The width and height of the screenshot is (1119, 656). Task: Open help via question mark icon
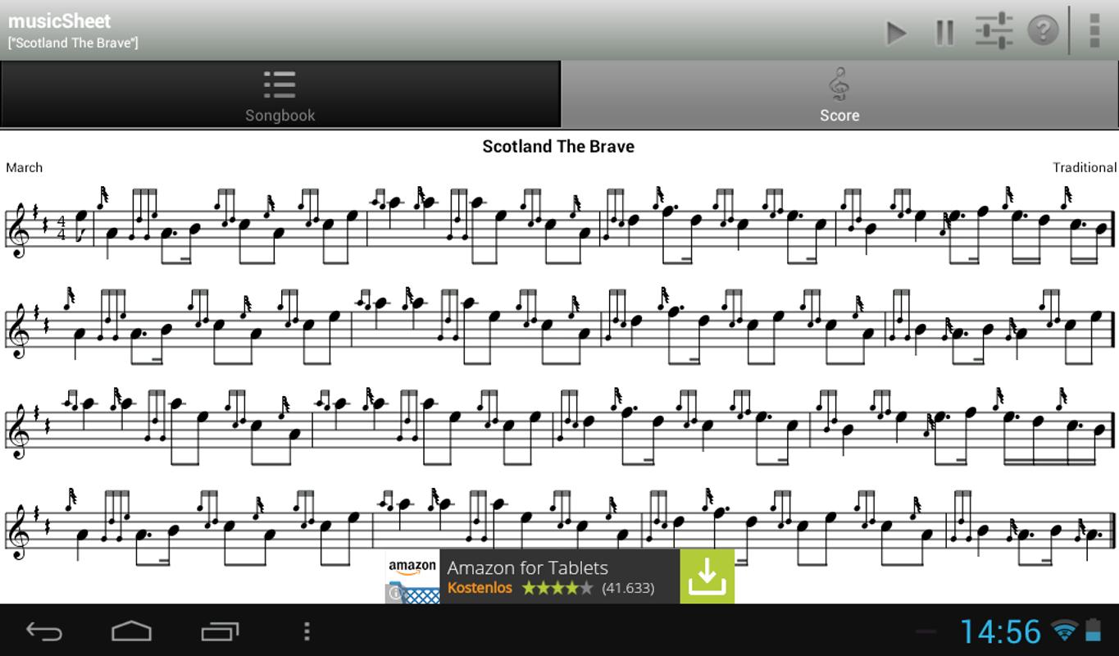click(x=1043, y=31)
